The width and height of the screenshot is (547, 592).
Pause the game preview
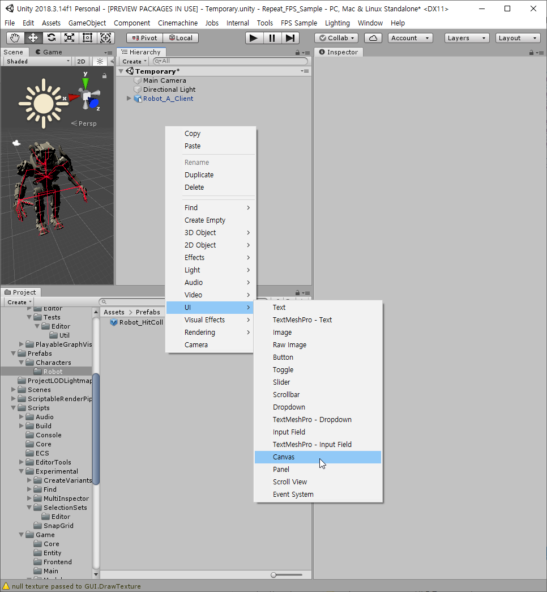coord(272,38)
